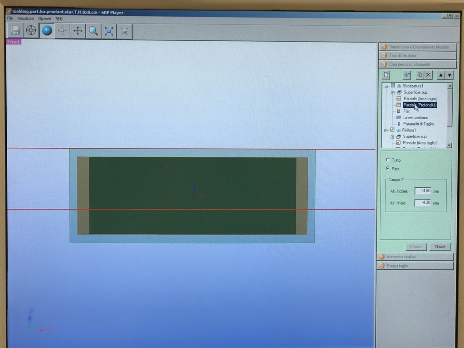This screenshot has height=348, width=464.
Task: Select the Finitura1 process label
Action: (x=409, y=130)
